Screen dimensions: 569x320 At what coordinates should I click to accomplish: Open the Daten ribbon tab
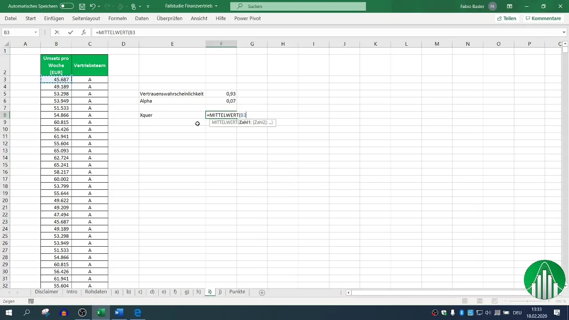pos(142,18)
